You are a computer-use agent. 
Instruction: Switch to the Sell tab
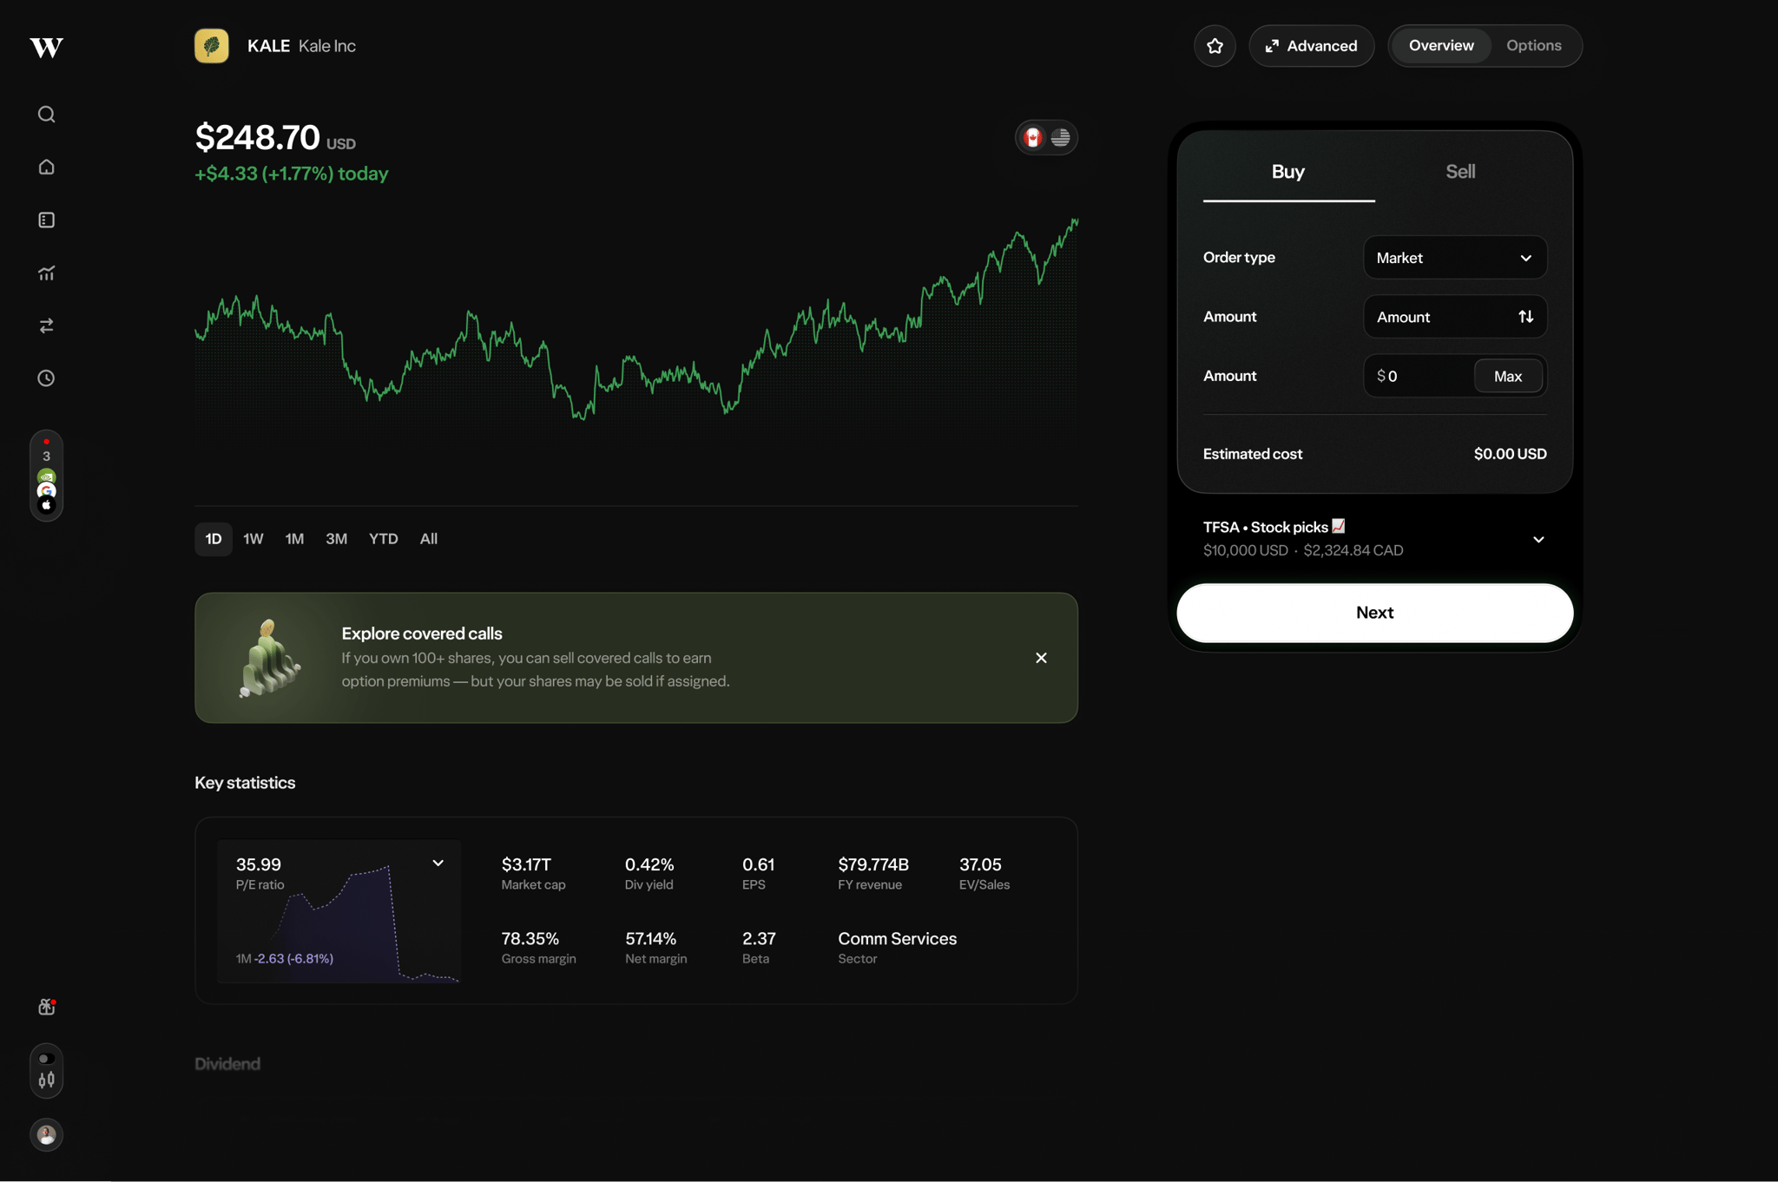click(1460, 171)
